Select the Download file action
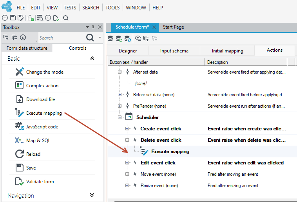The image size is (297, 202). pos(52,99)
